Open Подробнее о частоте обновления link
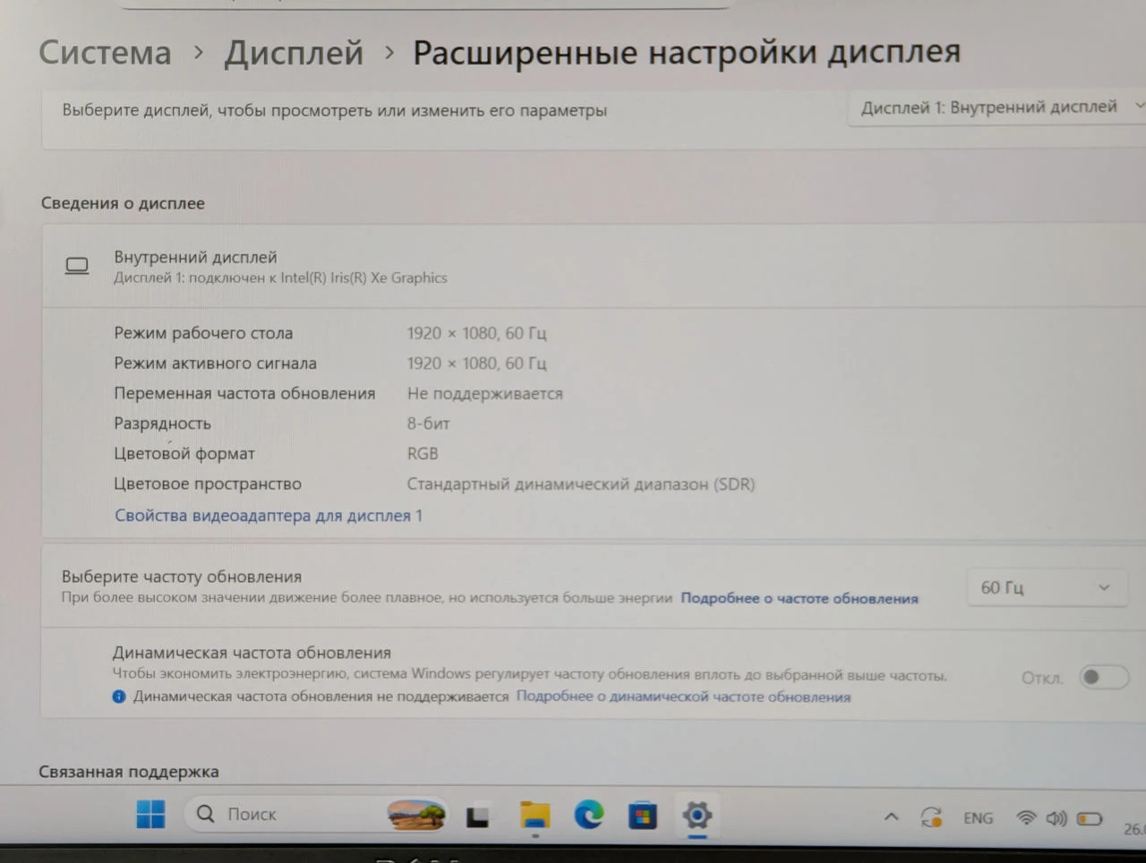 point(800,598)
